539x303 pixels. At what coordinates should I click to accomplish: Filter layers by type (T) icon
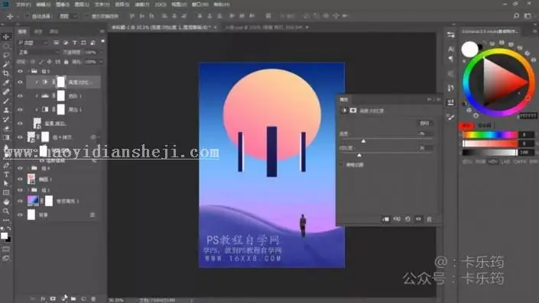click(75, 43)
